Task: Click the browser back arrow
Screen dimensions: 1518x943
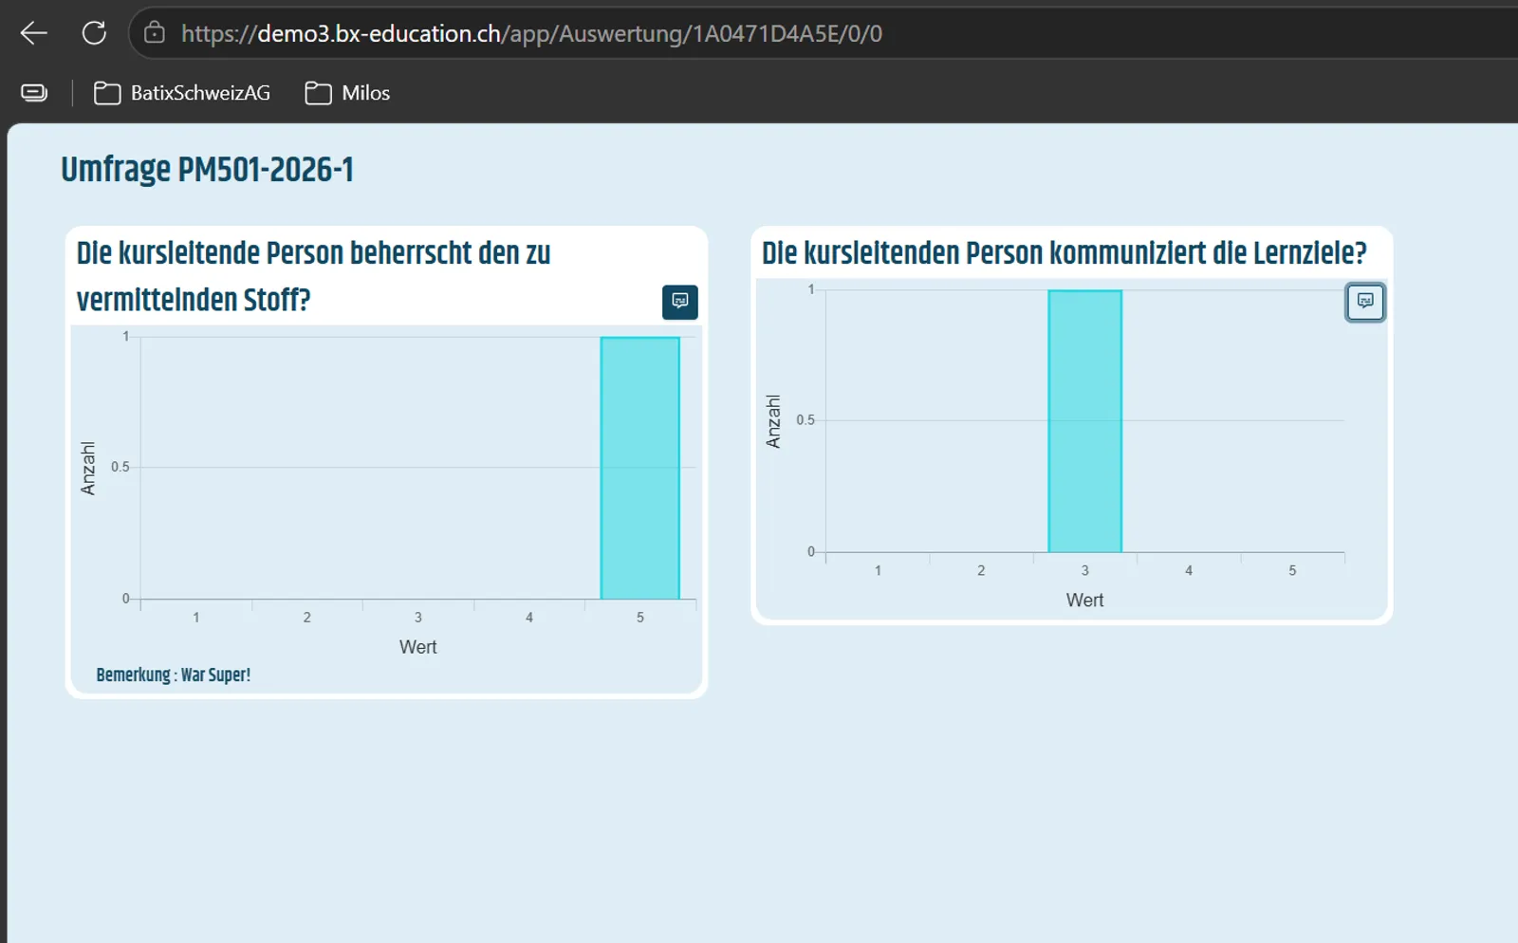Action: pos(34,33)
